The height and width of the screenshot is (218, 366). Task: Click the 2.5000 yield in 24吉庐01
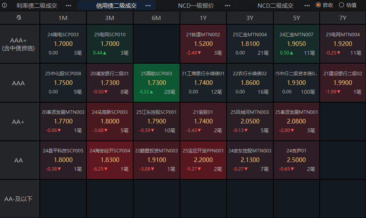point(296,160)
